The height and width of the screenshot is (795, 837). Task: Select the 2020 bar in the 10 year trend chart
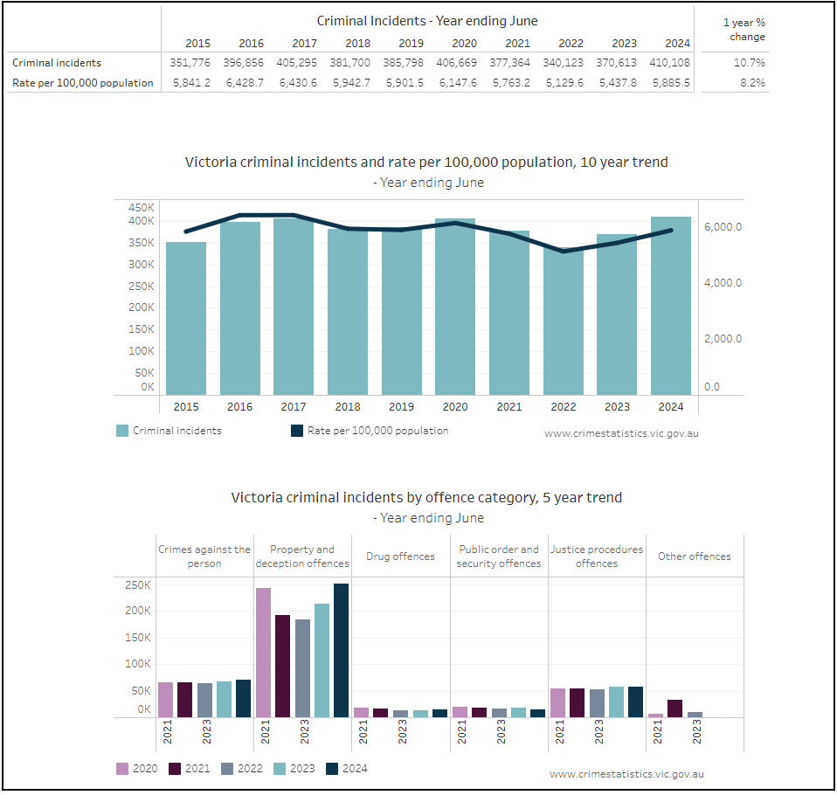(x=455, y=307)
